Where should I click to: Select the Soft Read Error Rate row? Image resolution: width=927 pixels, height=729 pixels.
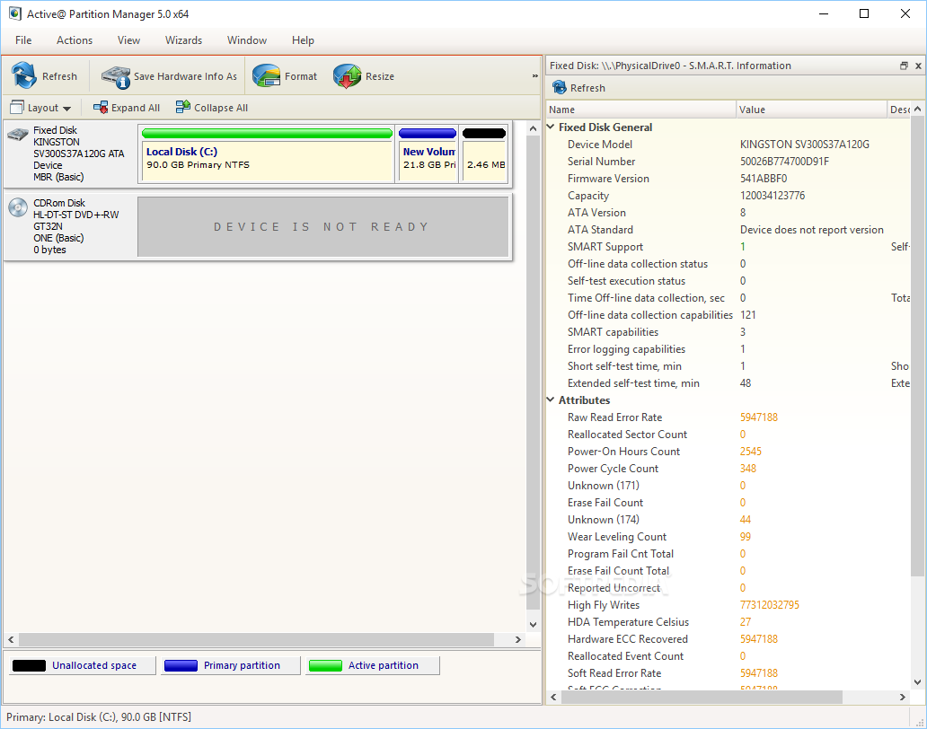pos(728,672)
